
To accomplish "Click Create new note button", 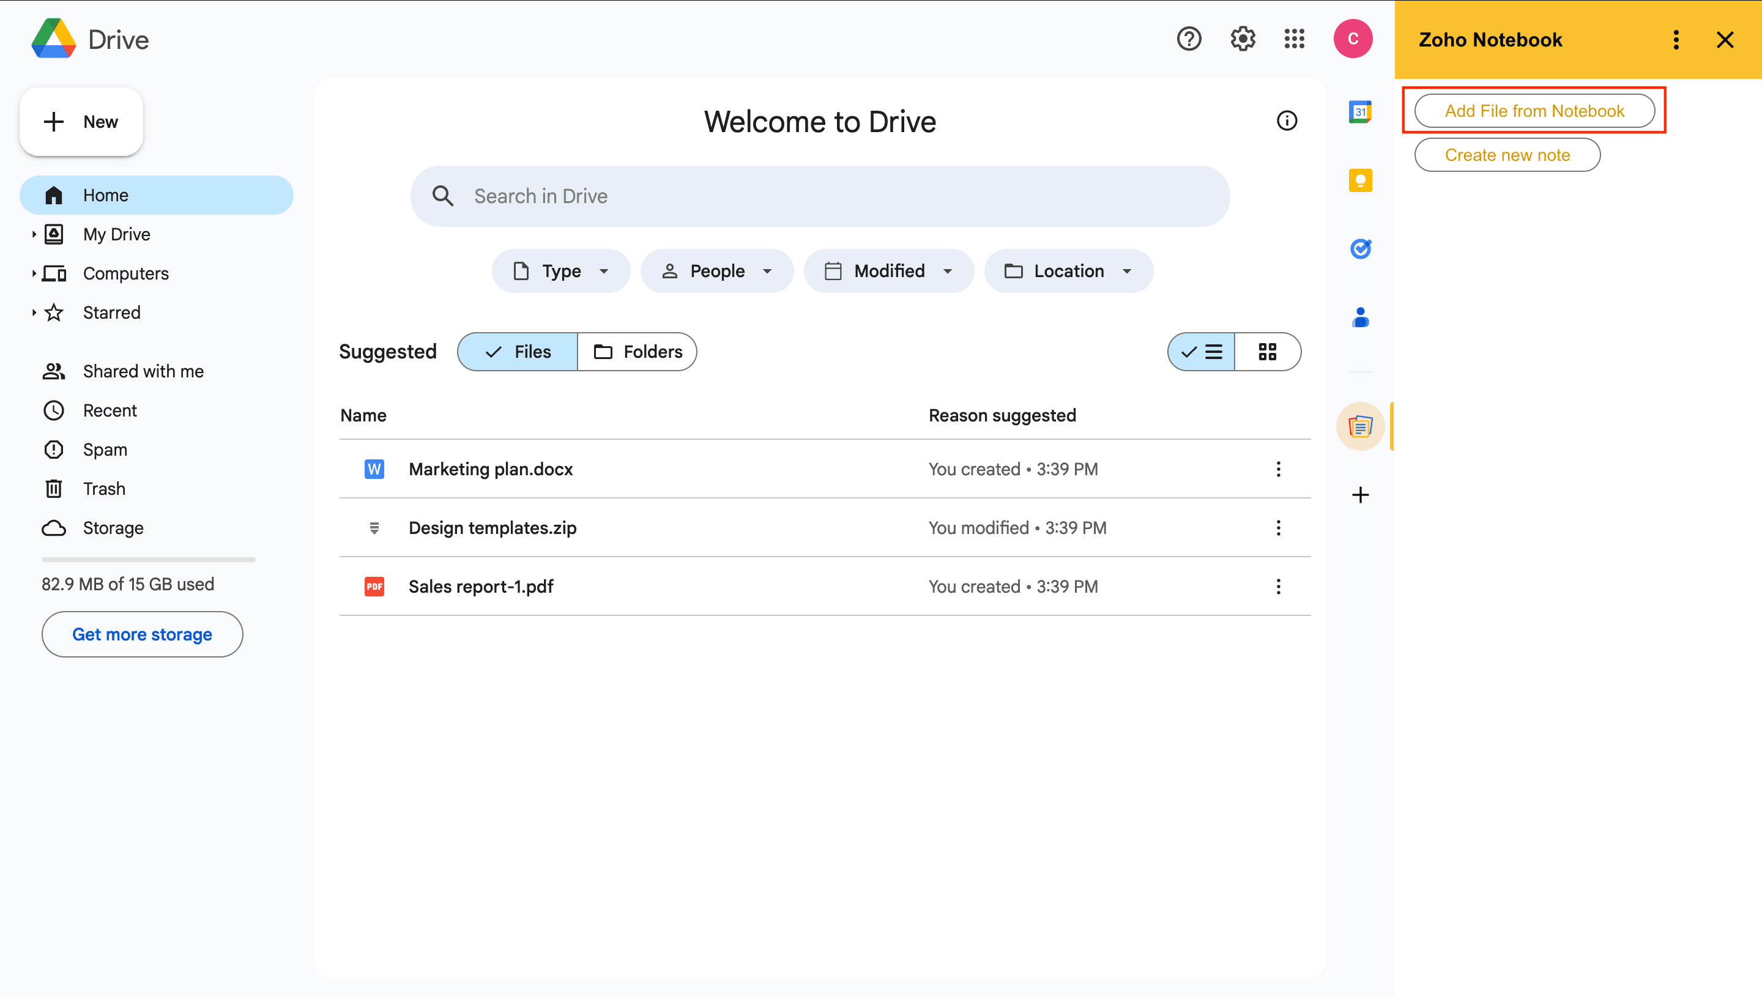I will 1506,155.
